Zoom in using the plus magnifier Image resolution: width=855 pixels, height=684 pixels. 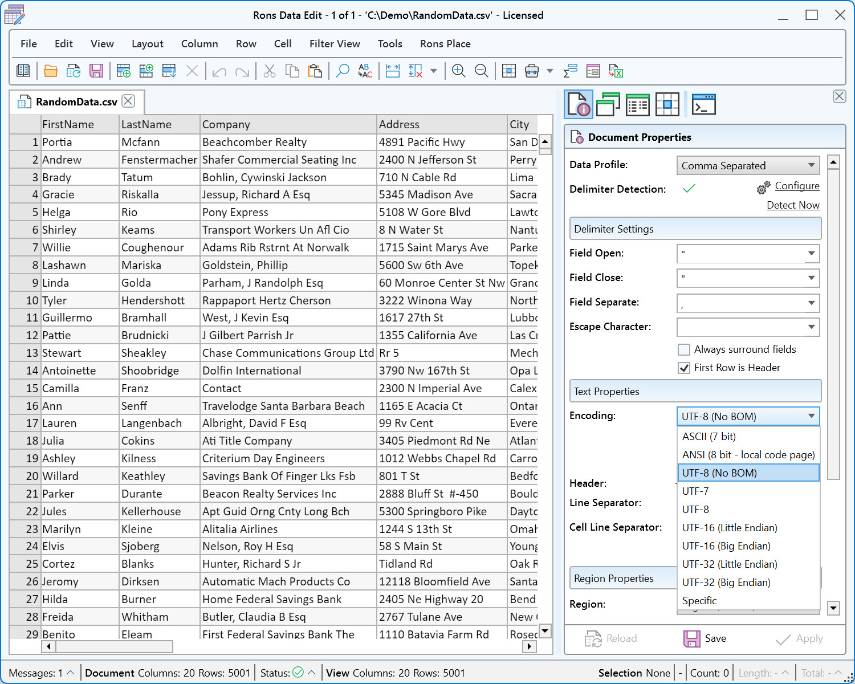[459, 71]
